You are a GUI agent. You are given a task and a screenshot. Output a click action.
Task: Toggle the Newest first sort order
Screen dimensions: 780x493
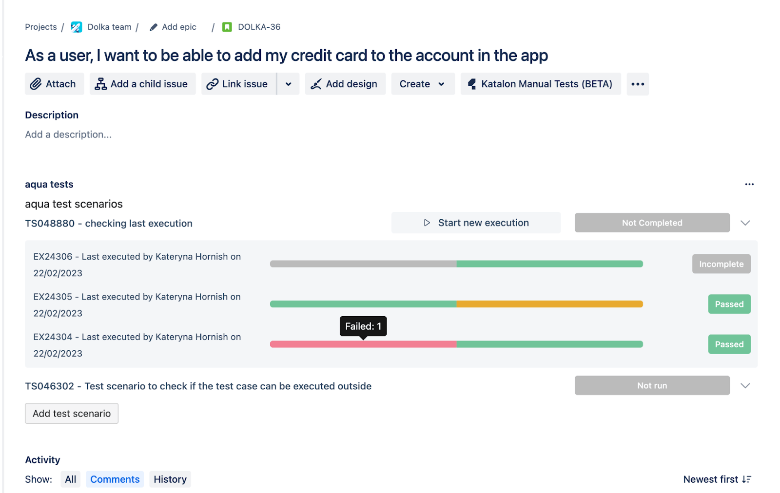(x=717, y=479)
